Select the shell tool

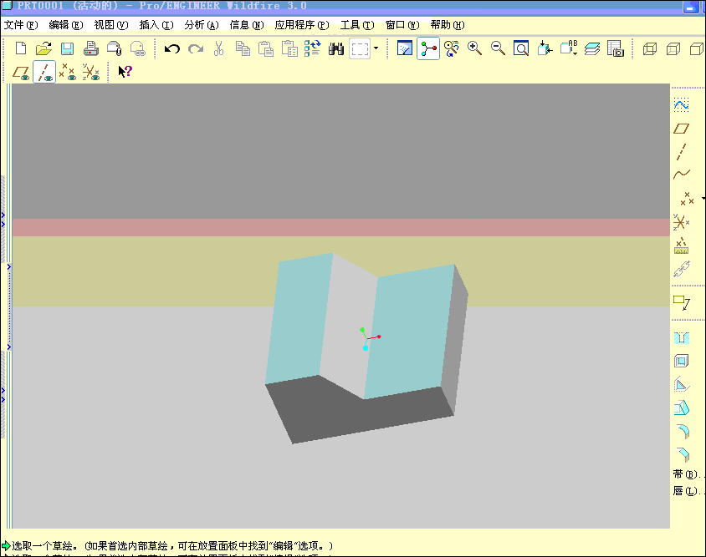pyautogui.click(x=681, y=361)
